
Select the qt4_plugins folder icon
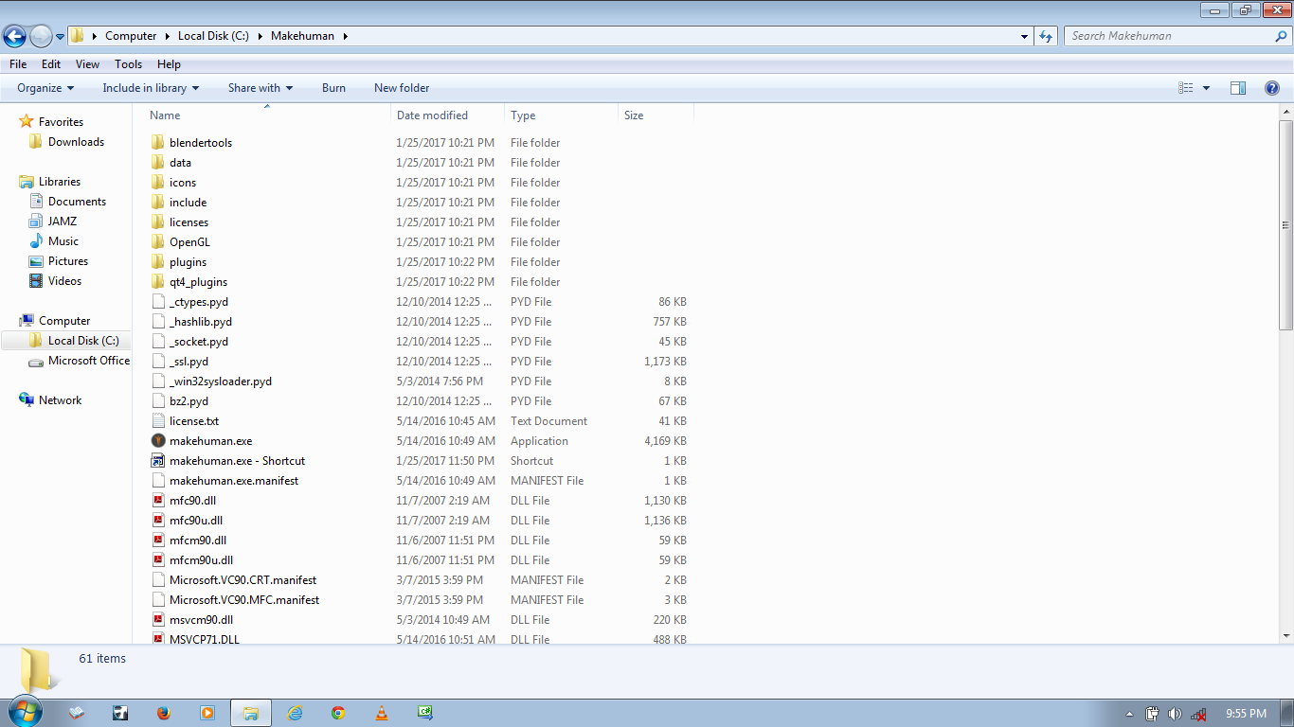point(158,282)
